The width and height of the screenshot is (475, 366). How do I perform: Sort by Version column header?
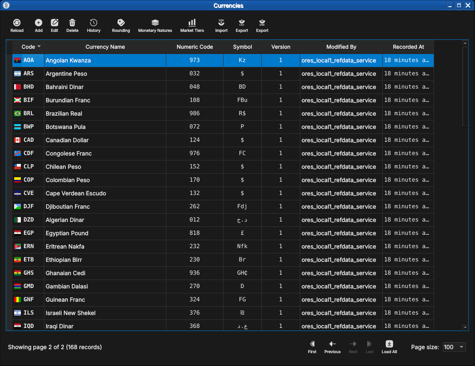280,47
